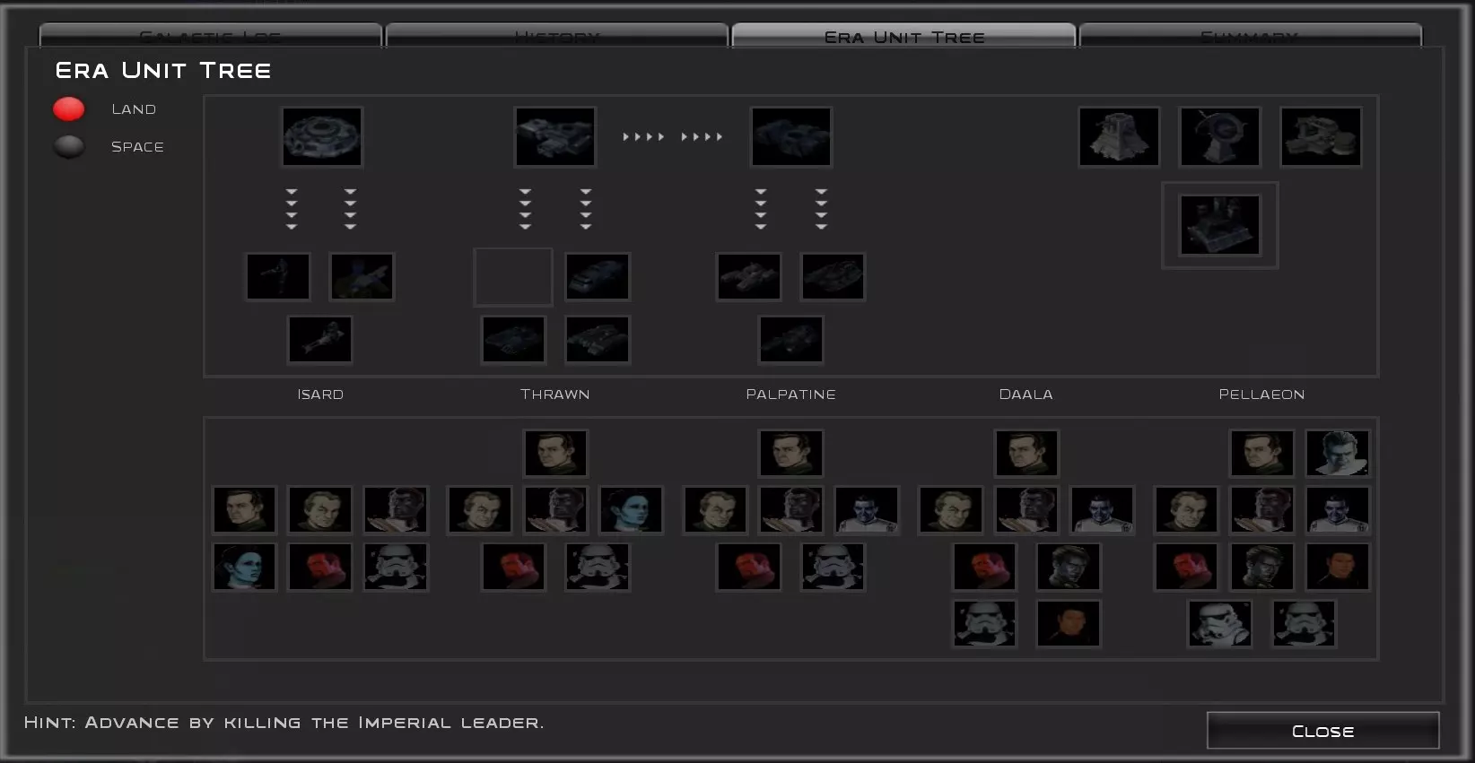Switch to the Era Unit Tree tab

[x=904, y=36]
